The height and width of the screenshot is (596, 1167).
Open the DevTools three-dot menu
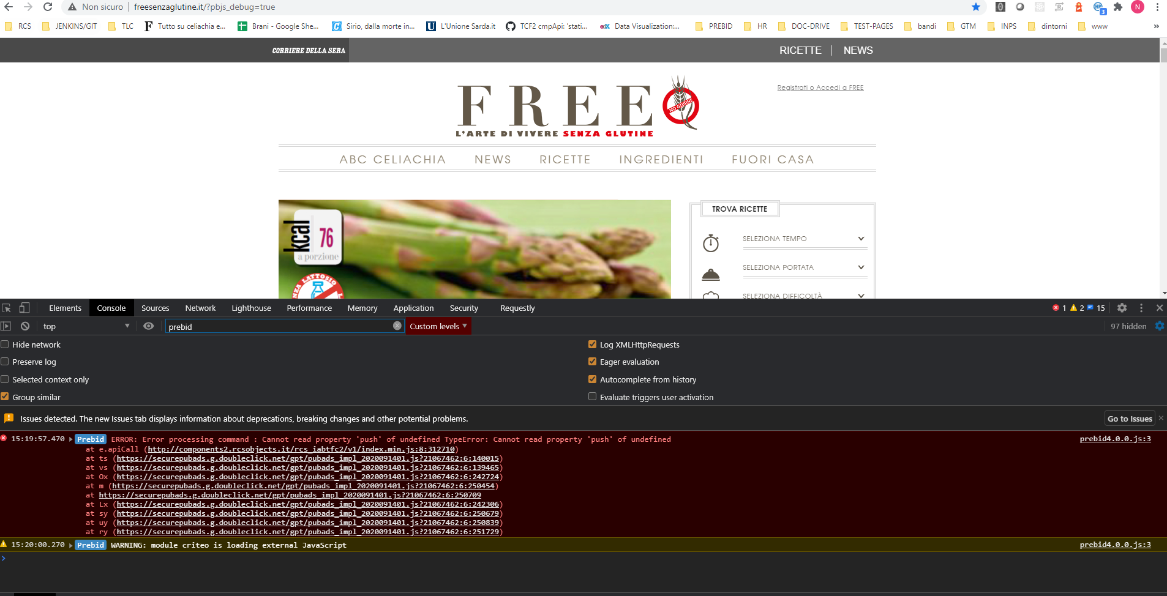[x=1141, y=308]
